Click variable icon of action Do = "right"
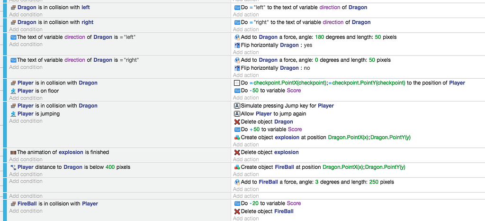Viewport: 485px width, 221px height. (x=237, y=22)
